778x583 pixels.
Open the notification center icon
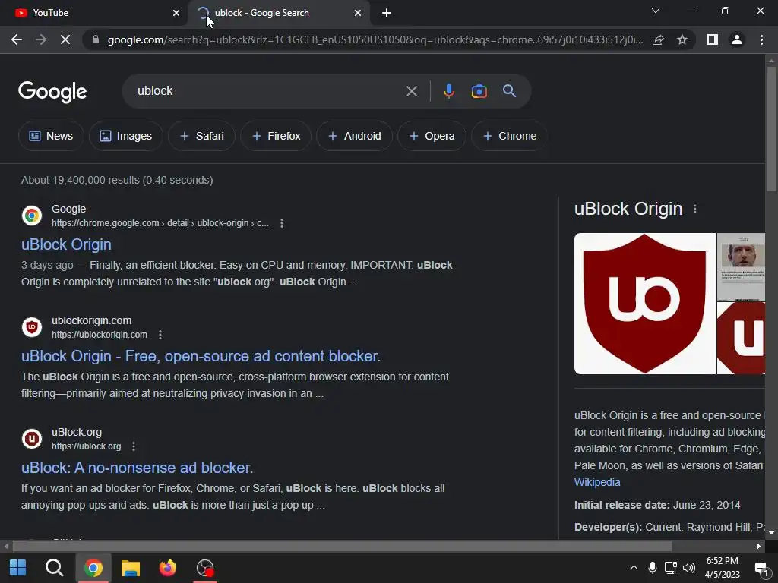point(761,568)
